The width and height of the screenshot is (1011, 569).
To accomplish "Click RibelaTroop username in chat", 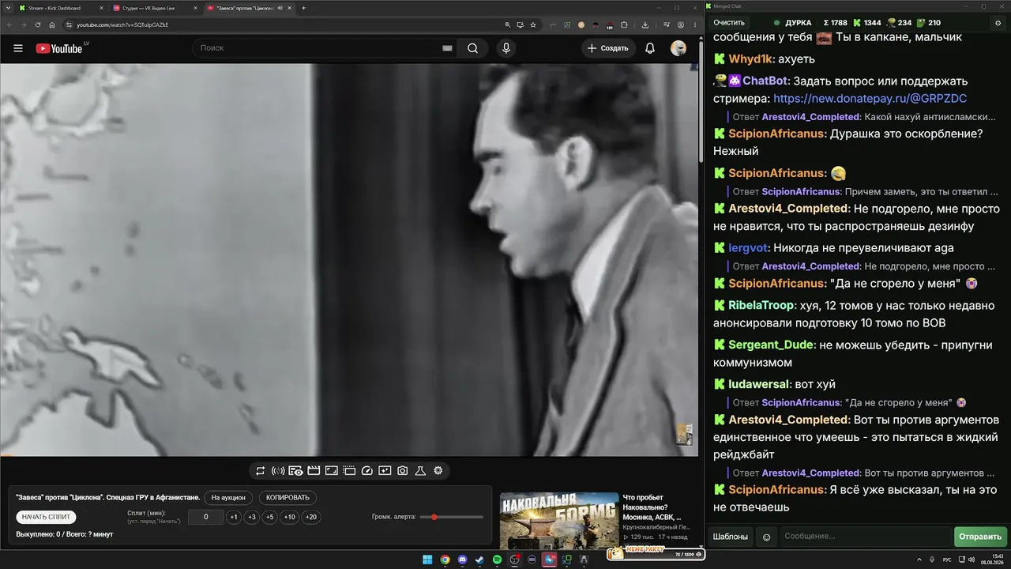I will pyautogui.click(x=761, y=306).
